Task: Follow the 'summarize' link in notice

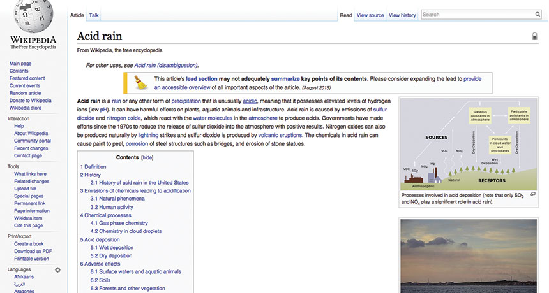Action: tap(285, 79)
